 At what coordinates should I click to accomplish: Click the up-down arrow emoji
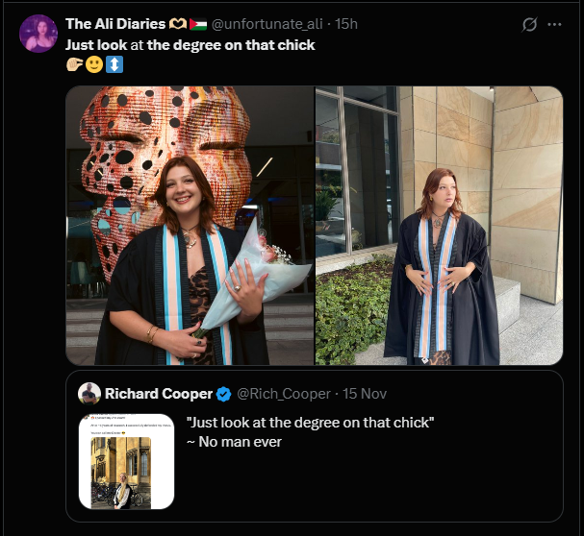click(114, 66)
